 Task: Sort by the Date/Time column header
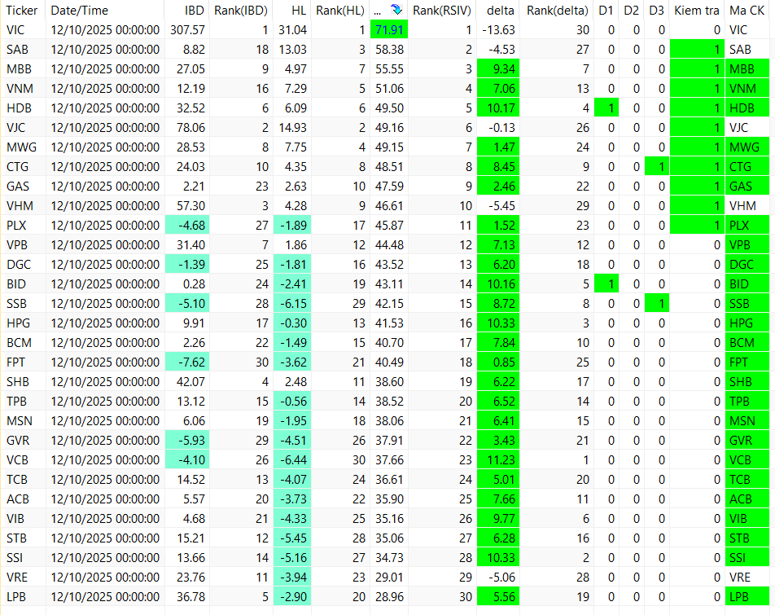[105, 10]
